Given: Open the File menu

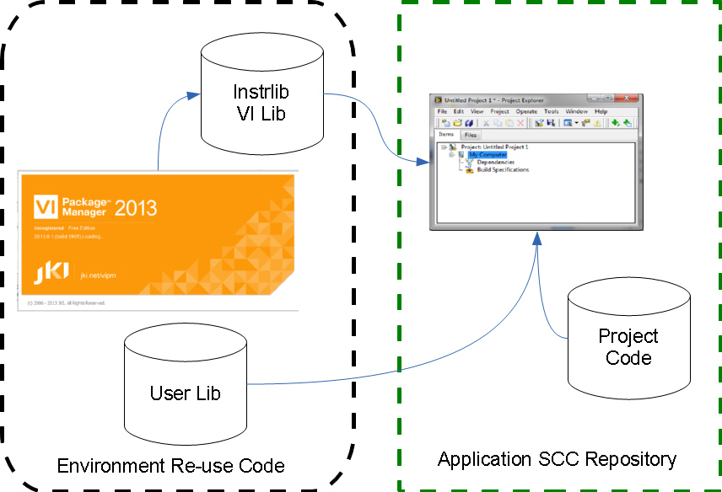Looking at the screenshot, I should tap(442, 111).
